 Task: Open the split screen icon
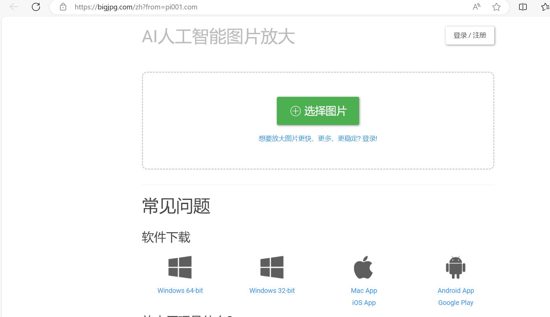point(523,7)
